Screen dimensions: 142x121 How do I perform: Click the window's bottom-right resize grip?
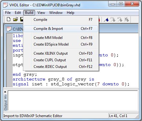[x=137, y=116]
